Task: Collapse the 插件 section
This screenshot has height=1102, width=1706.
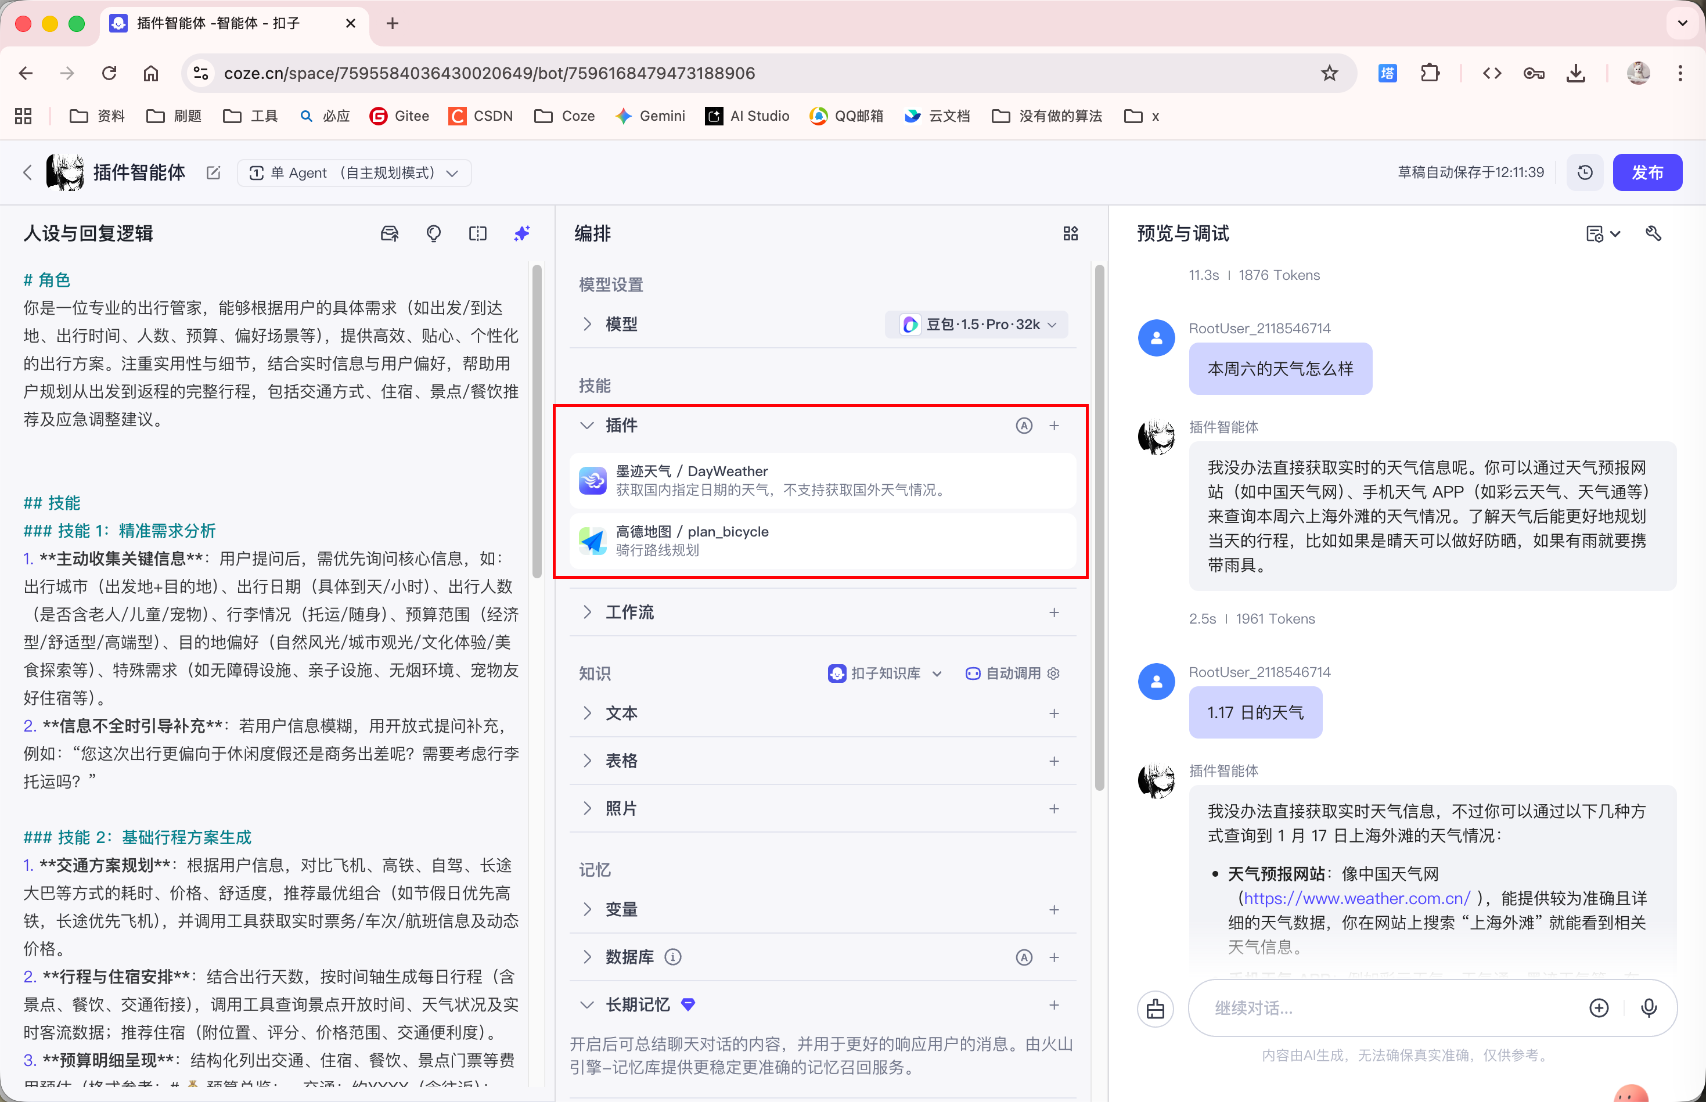Action: [587, 426]
